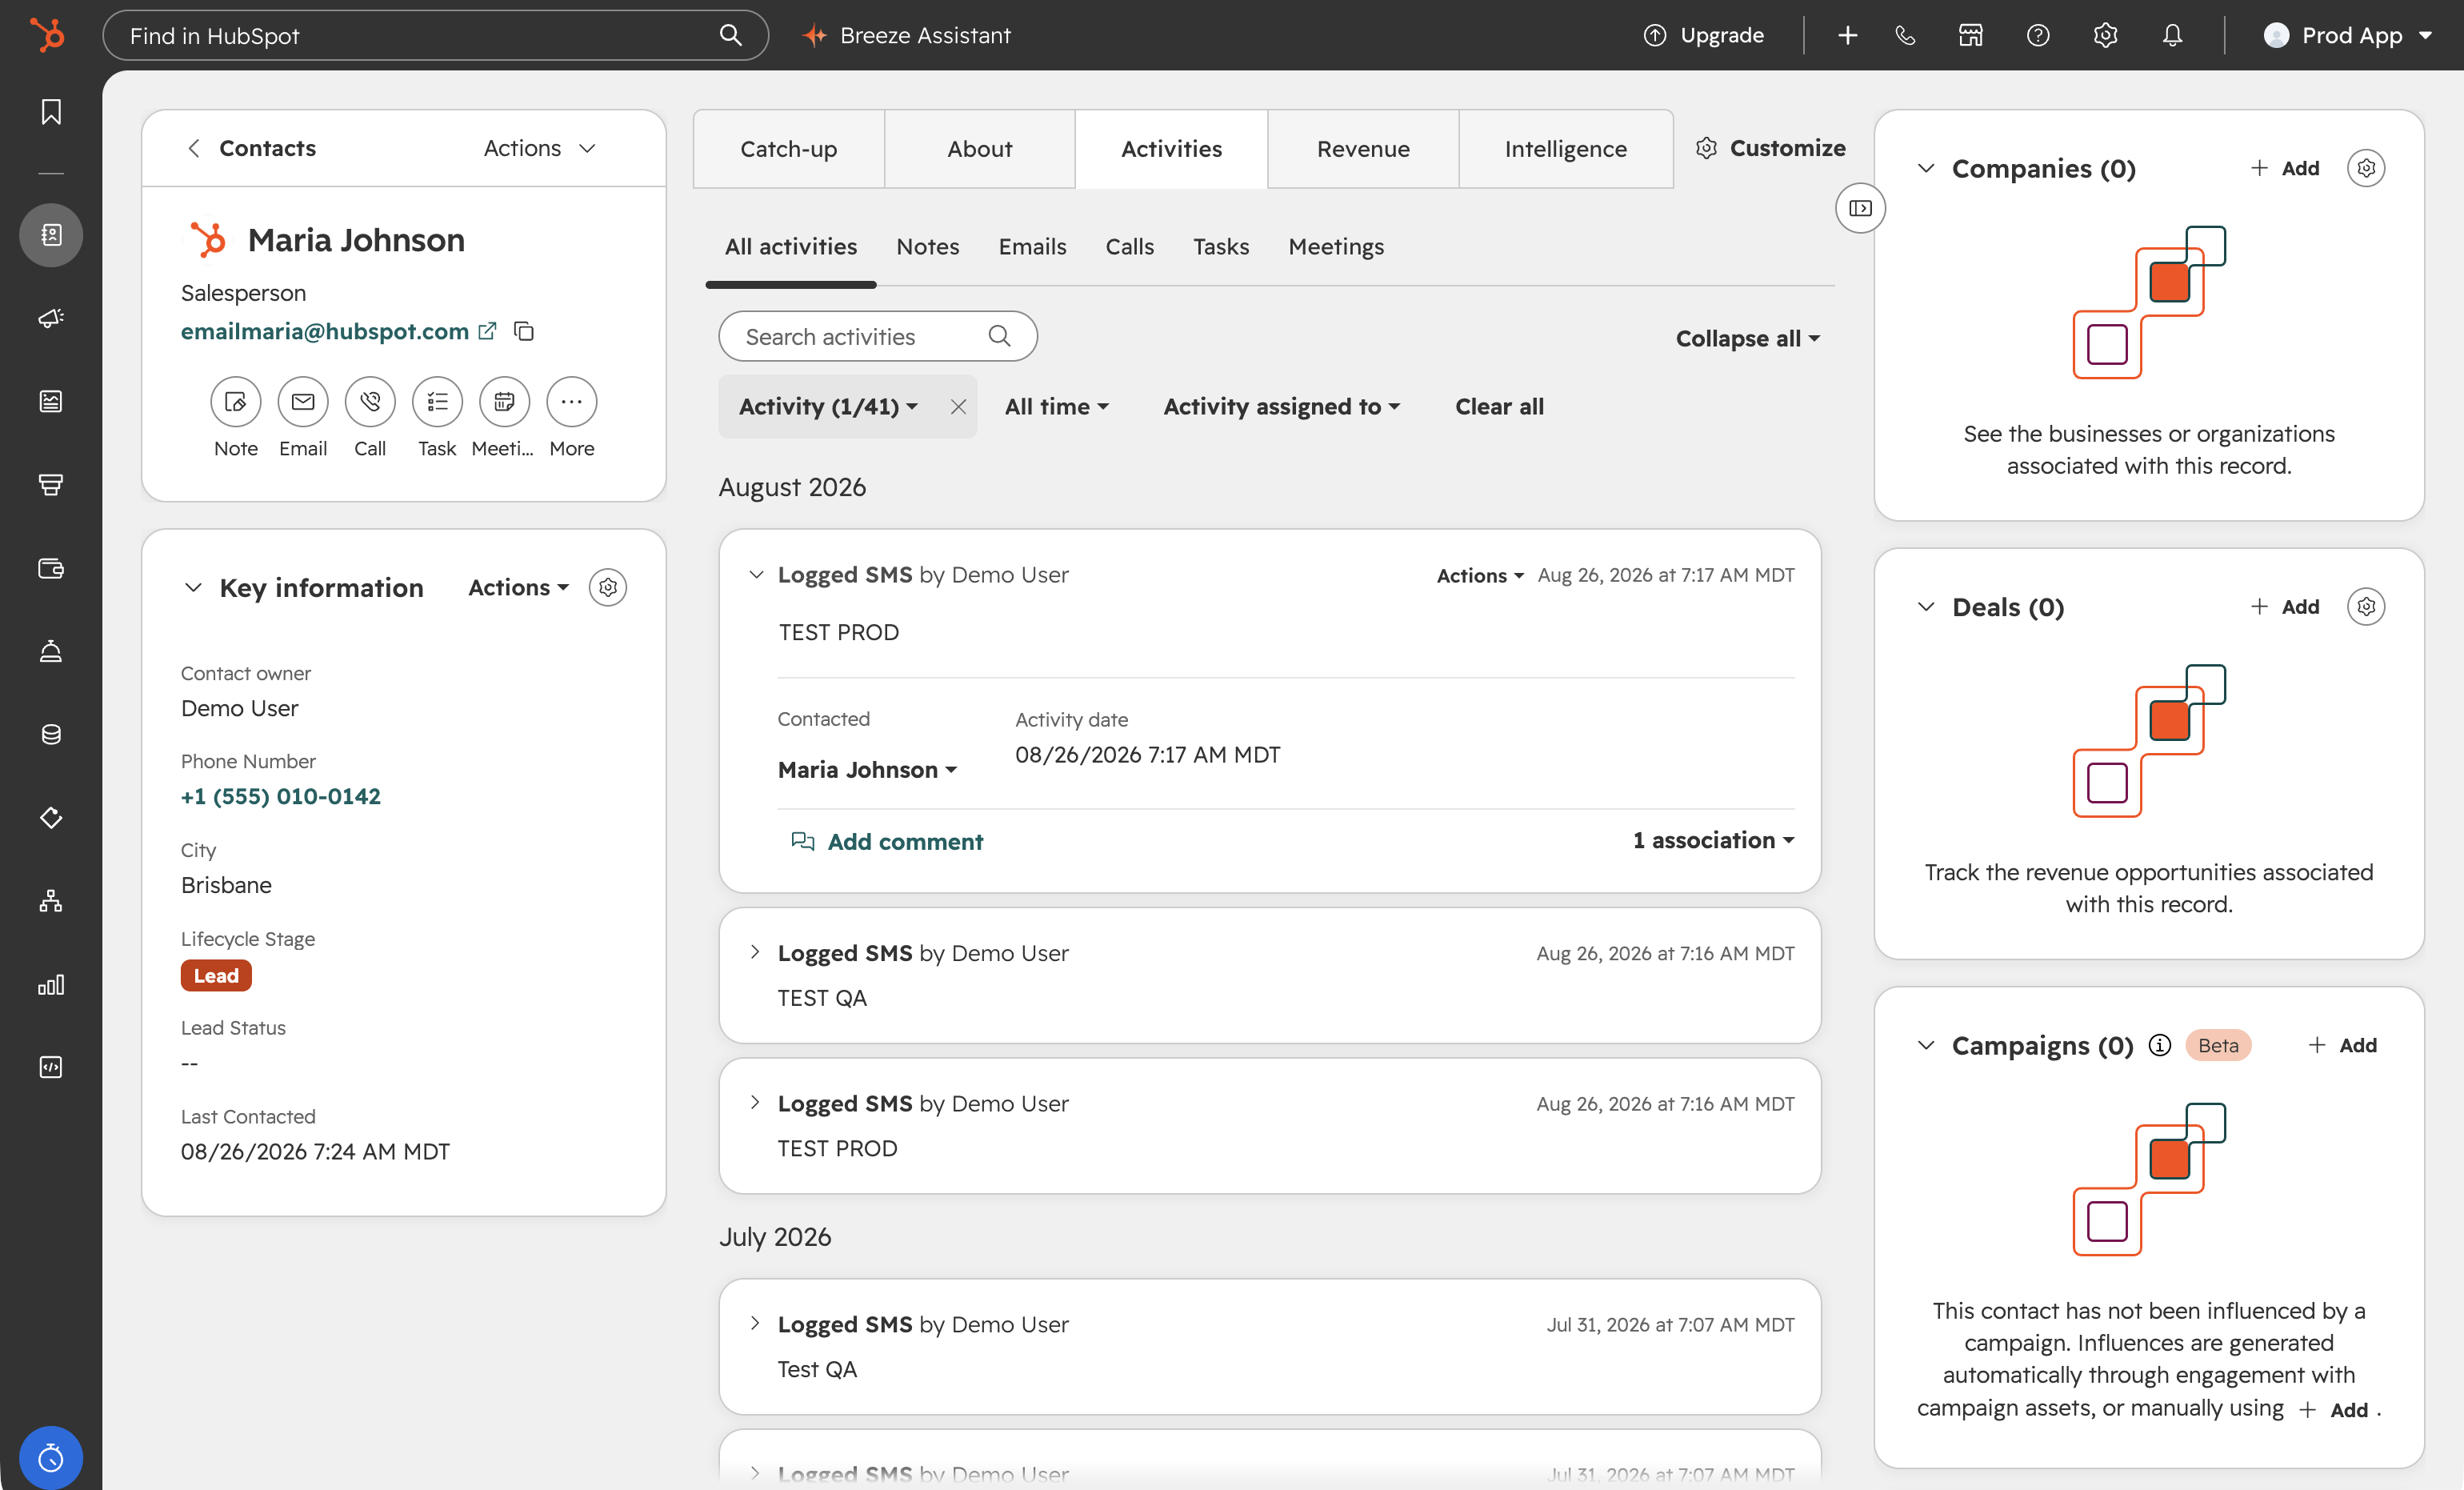Open the emailmaria@hubspot.com email link
This screenshot has height=1490, width=2464.
click(x=325, y=331)
